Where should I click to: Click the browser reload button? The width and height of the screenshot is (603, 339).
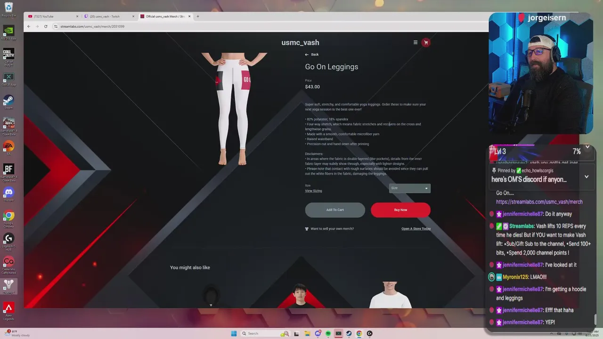[x=46, y=26]
